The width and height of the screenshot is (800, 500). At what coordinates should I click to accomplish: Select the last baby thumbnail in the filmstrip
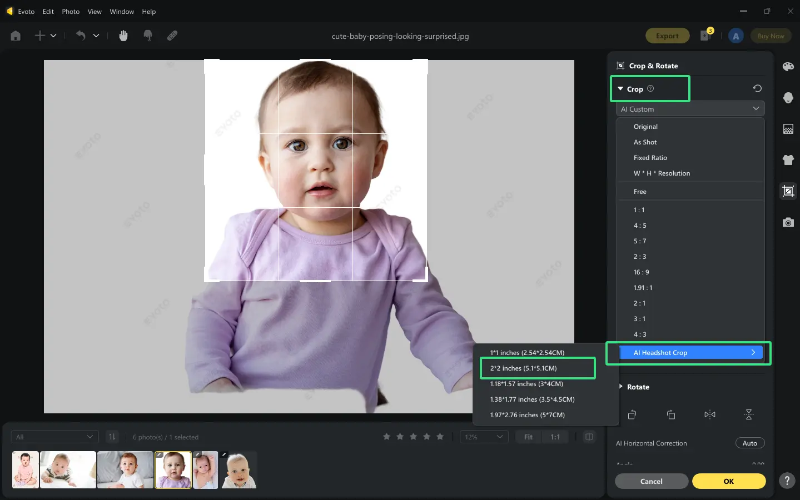pos(238,469)
